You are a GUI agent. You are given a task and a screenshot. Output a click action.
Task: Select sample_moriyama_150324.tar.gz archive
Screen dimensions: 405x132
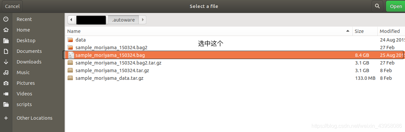235,70
